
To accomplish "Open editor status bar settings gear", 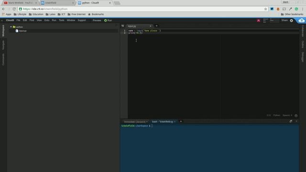I will 296,116.
